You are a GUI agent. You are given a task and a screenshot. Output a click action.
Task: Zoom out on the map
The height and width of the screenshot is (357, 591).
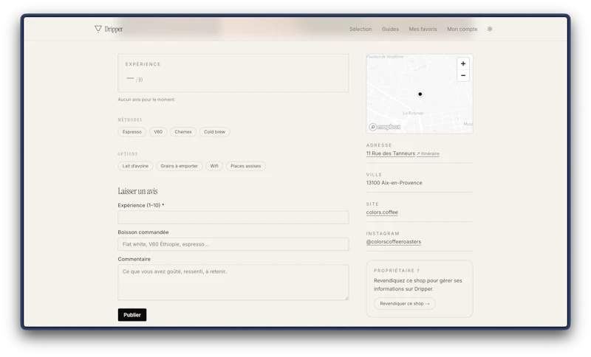point(463,76)
